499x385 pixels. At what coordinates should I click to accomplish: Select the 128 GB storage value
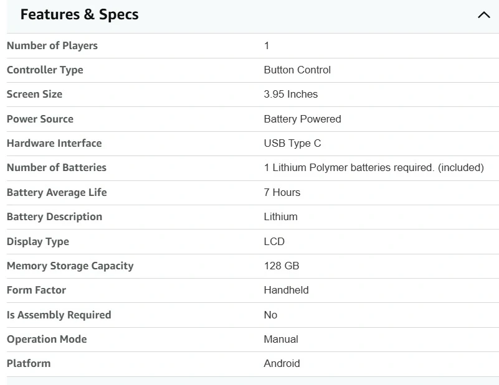[x=282, y=266]
